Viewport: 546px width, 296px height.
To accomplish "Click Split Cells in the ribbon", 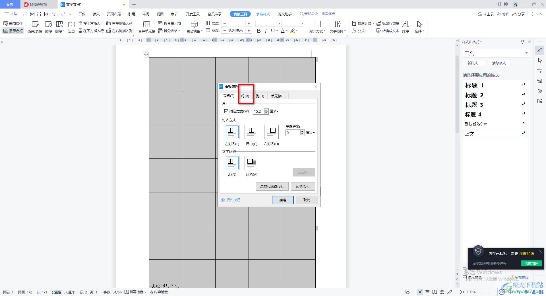I will [x=169, y=23].
